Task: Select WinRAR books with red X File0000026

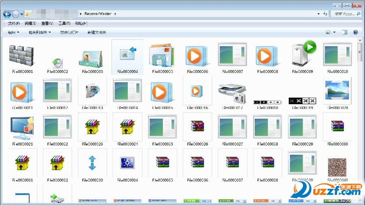Action: pos(197,126)
